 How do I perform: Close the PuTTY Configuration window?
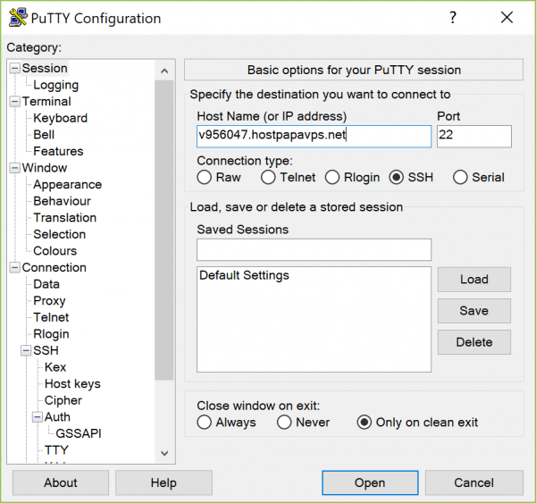click(507, 17)
